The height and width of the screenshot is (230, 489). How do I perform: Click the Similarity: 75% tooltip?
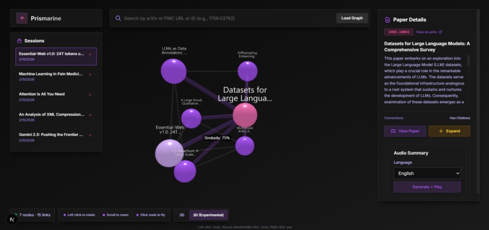click(x=217, y=138)
